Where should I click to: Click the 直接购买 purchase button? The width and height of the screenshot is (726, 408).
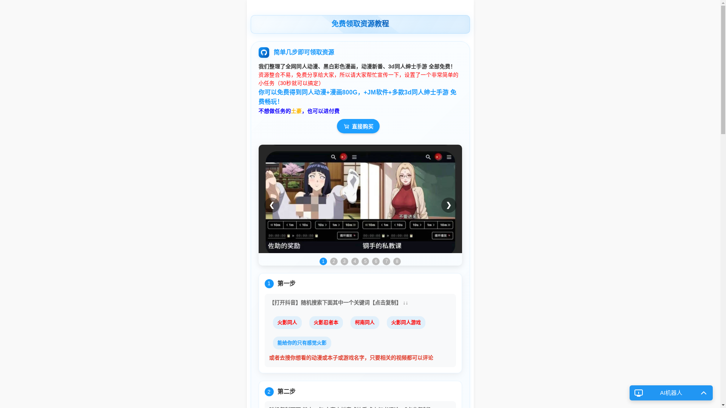coord(358,126)
